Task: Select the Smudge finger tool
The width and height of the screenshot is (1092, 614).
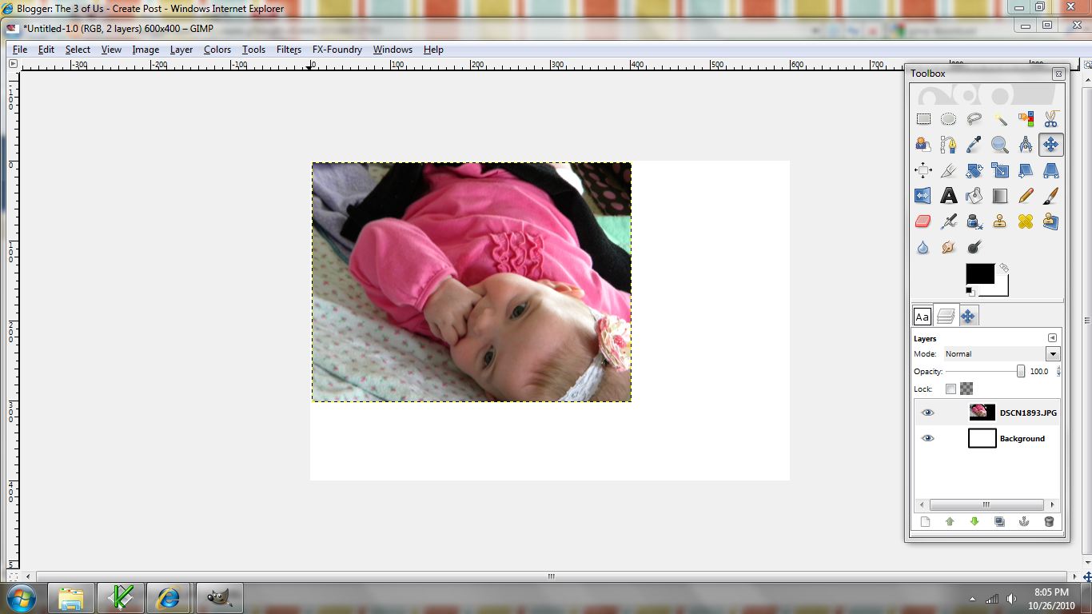Action: click(948, 247)
